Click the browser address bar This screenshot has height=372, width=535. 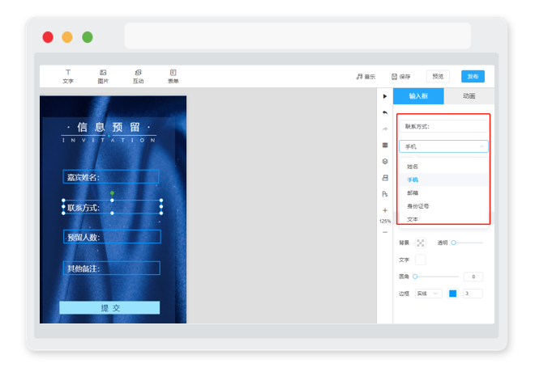[297, 36]
